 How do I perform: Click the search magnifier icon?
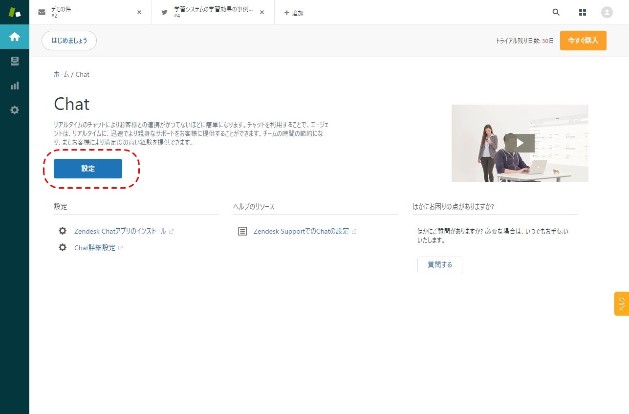coord(556,12)
